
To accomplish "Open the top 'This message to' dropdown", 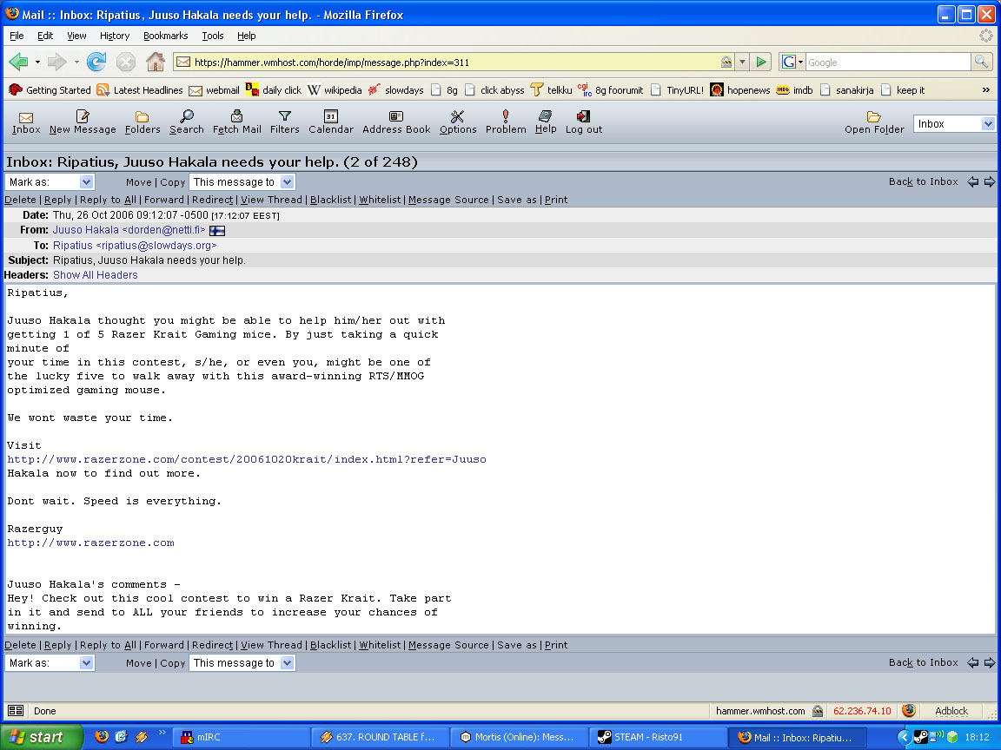I will click(242, 181).
